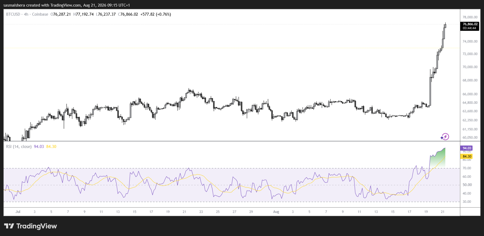Screen dimensions: 484x236
Task: Click the 21 date marker at right end
Action: [x=443, y=212]
